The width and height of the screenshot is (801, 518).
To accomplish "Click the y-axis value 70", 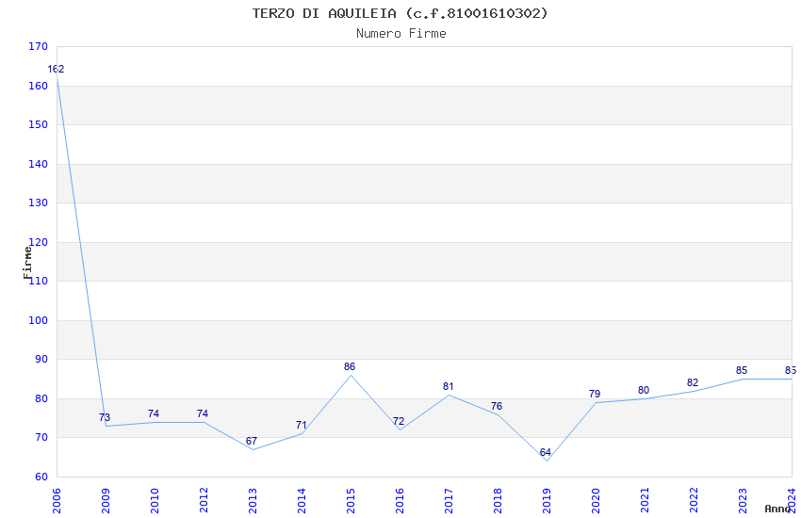I will [41, 437].
